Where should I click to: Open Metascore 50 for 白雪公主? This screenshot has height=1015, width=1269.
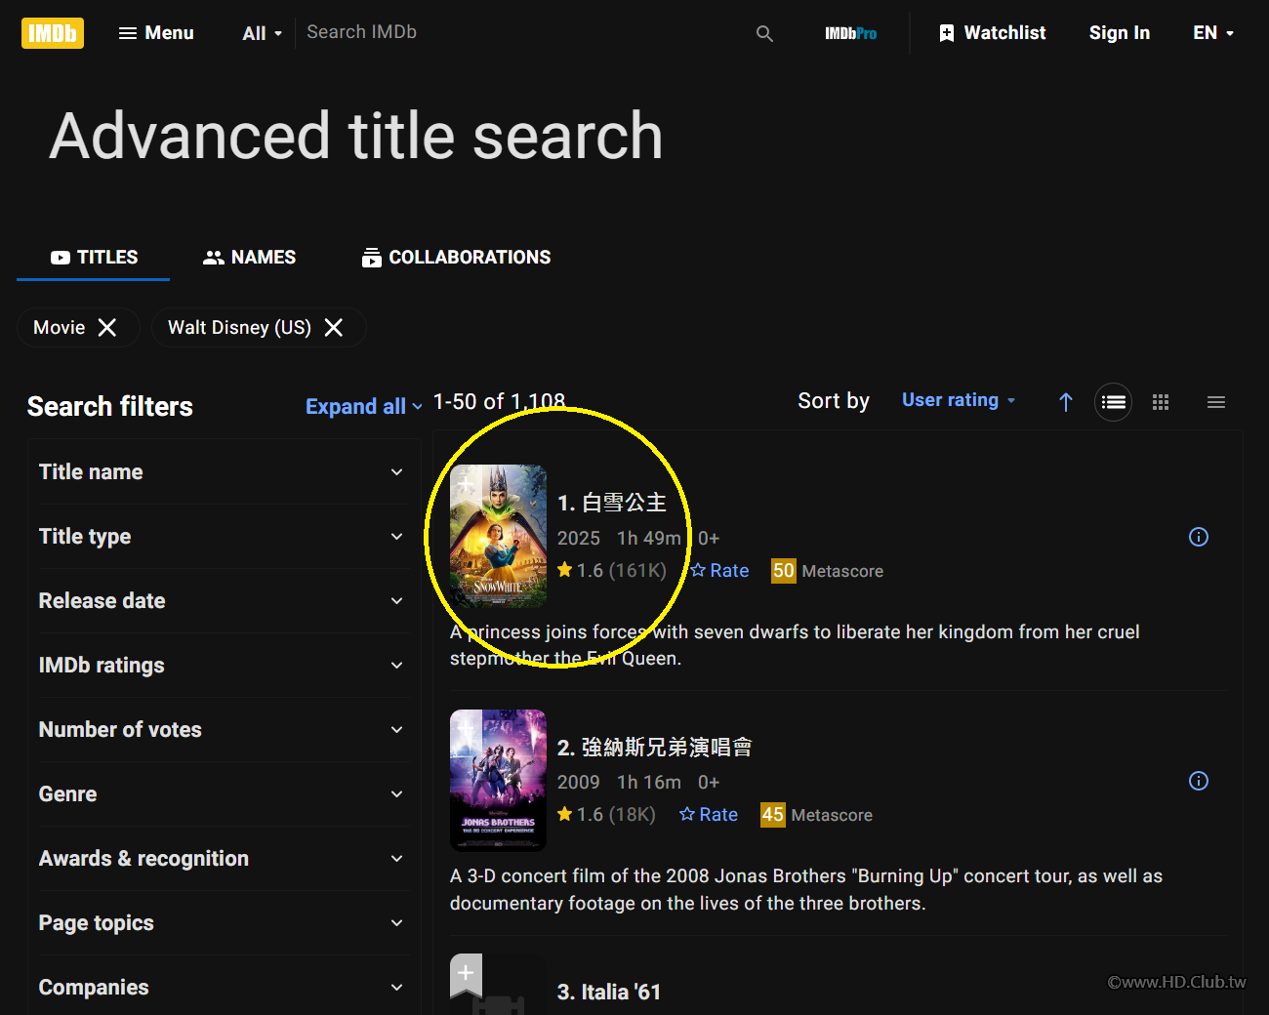(x=828, y=571)
